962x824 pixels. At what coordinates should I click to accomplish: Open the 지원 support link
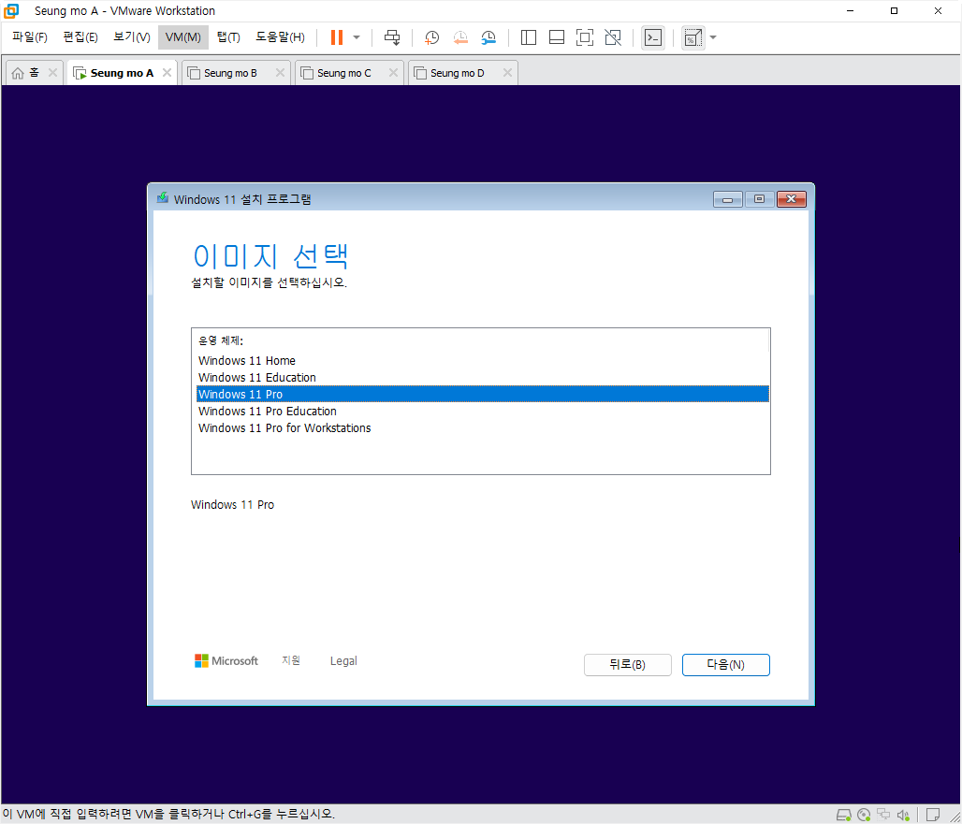tap(291, 660)
